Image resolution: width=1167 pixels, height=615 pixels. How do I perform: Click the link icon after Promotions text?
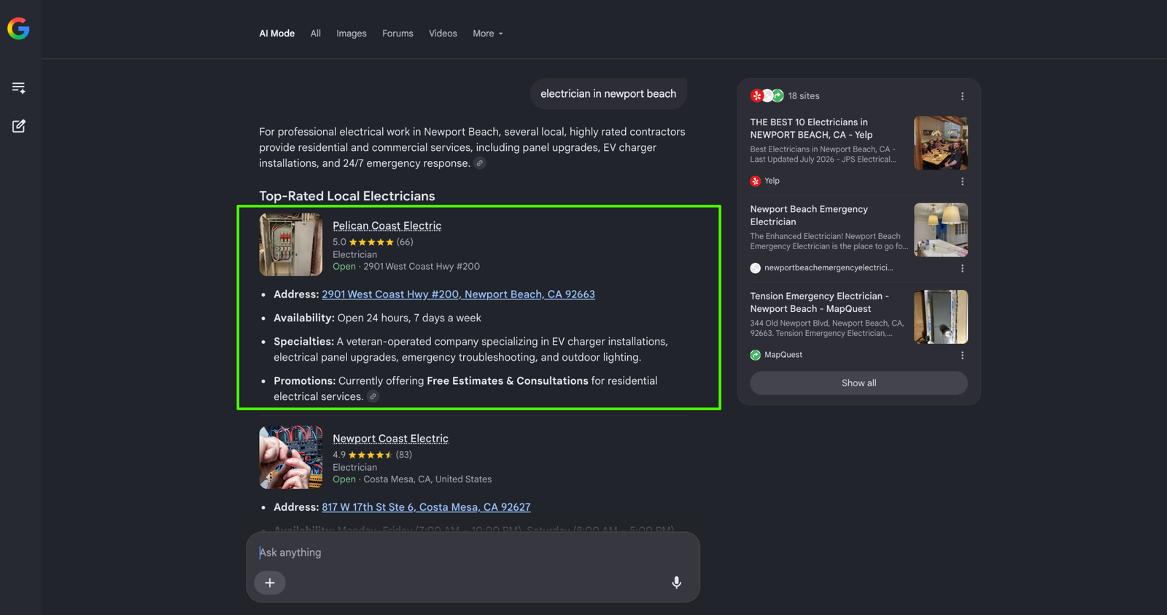(373, 396)
